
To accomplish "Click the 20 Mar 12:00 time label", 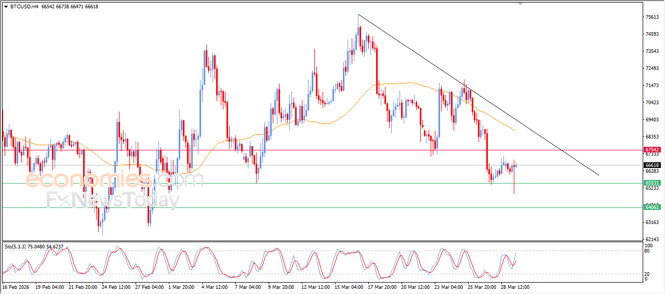I will pos(415,287).
